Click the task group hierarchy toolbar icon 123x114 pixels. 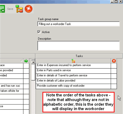(x=19, y=9)
